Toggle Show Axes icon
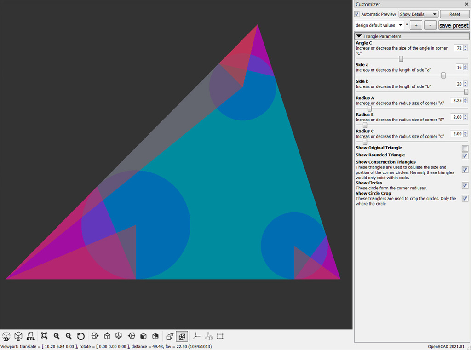Viewport: 471px width, 350px height. 196,336
